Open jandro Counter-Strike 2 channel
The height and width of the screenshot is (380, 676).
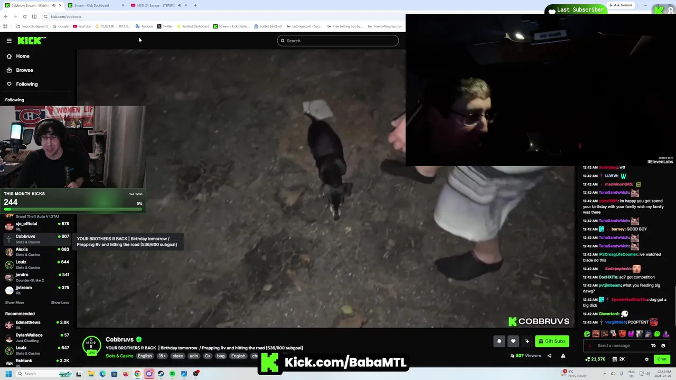coord(37,277)
